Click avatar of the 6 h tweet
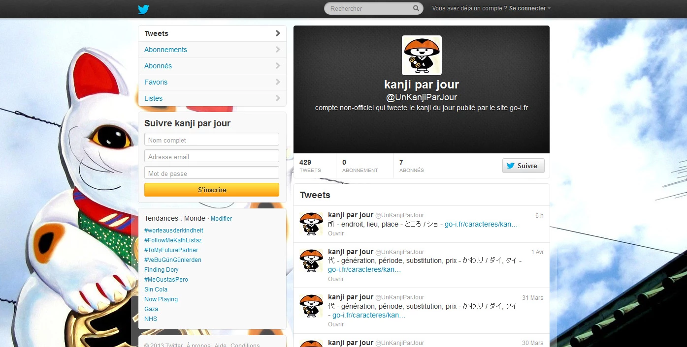The height and width of the screenshot is (347, 687). point(311,224)
